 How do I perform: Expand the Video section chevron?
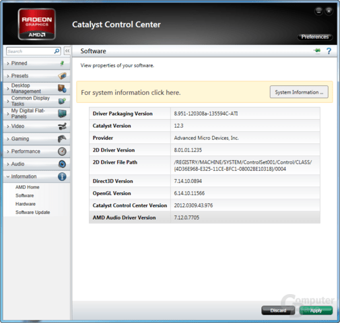coord(8,127)
